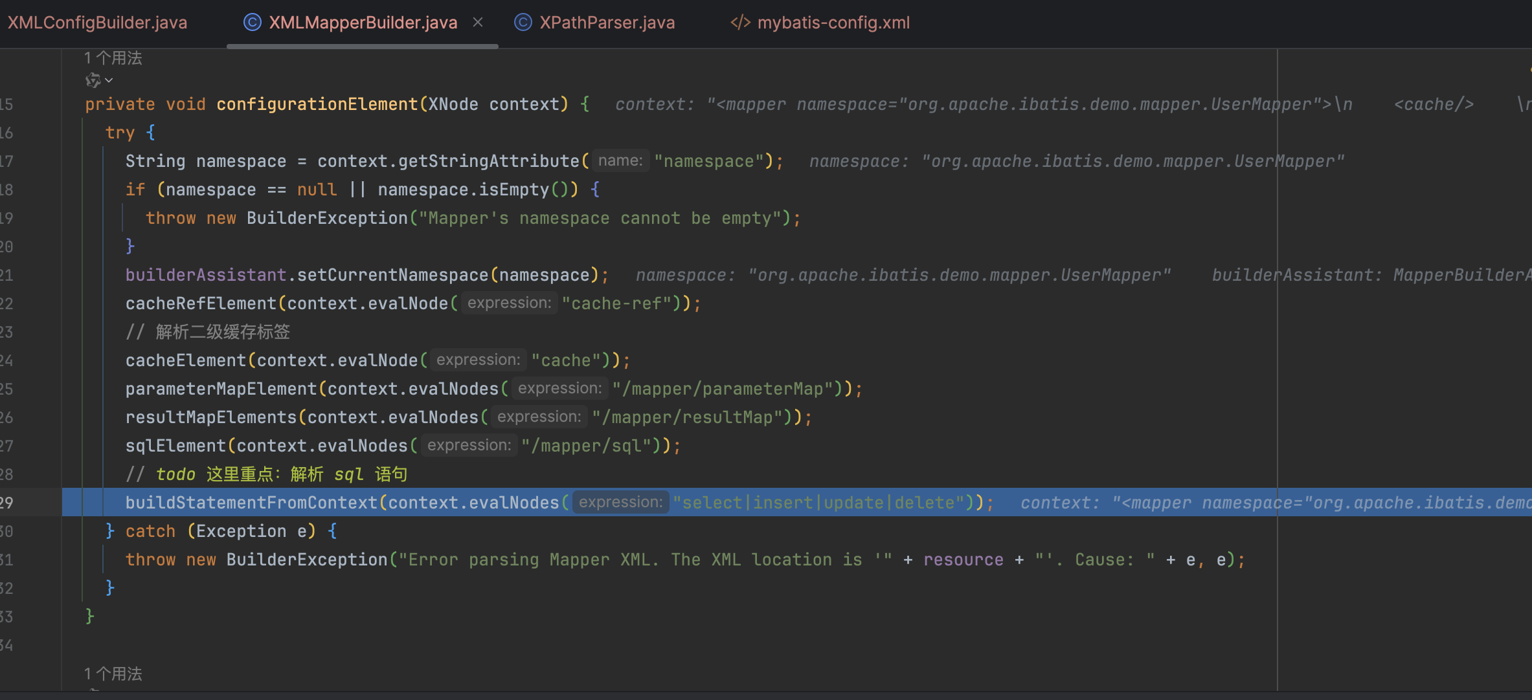Viewport: 1532px width, 700px height.
Task: Click the '1 个用法' usages hint above configurationElement
Action: click(113, 58)
